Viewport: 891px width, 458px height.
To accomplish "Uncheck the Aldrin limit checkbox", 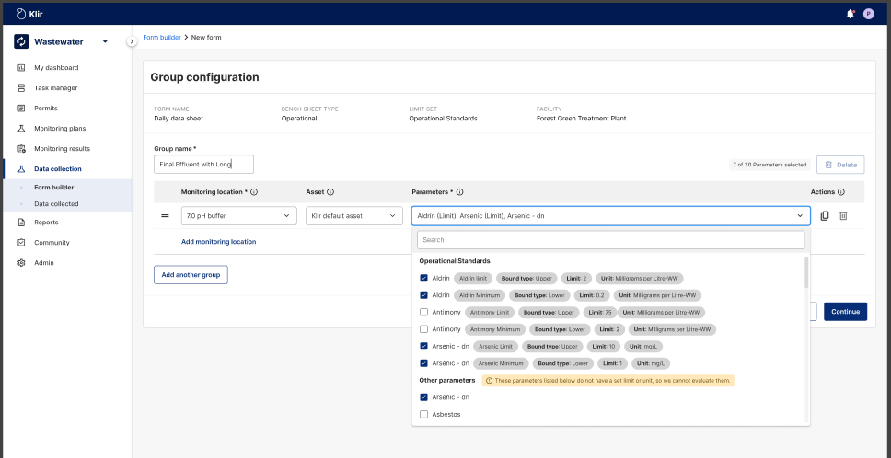I will 423,278.
